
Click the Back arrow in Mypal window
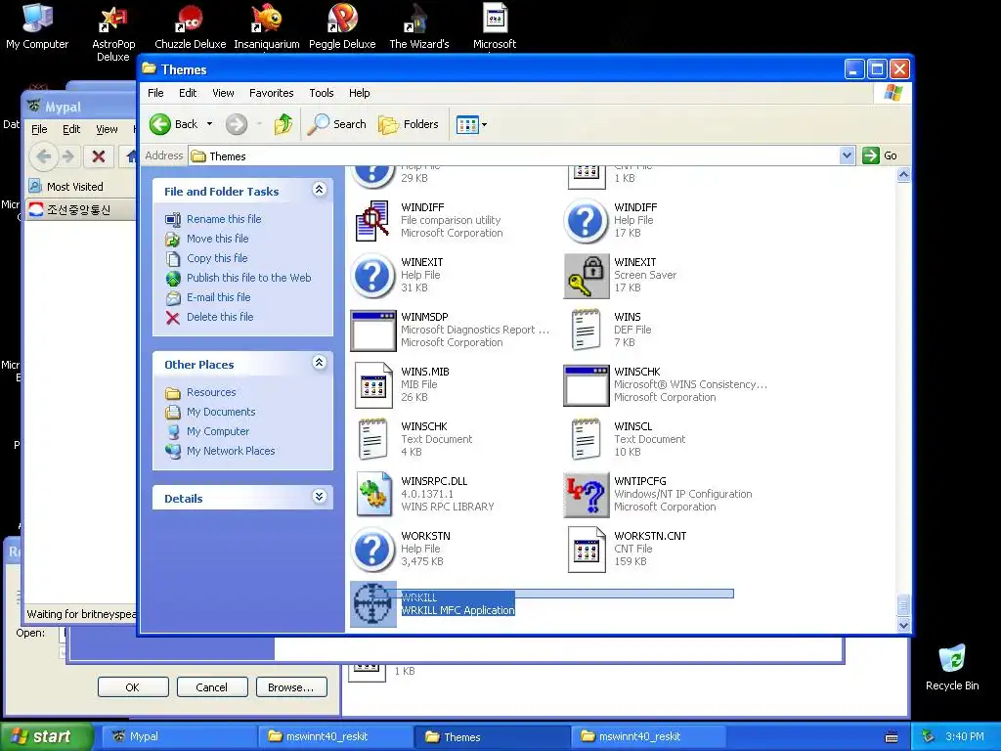pyautogui.click(x=43, y=155)
